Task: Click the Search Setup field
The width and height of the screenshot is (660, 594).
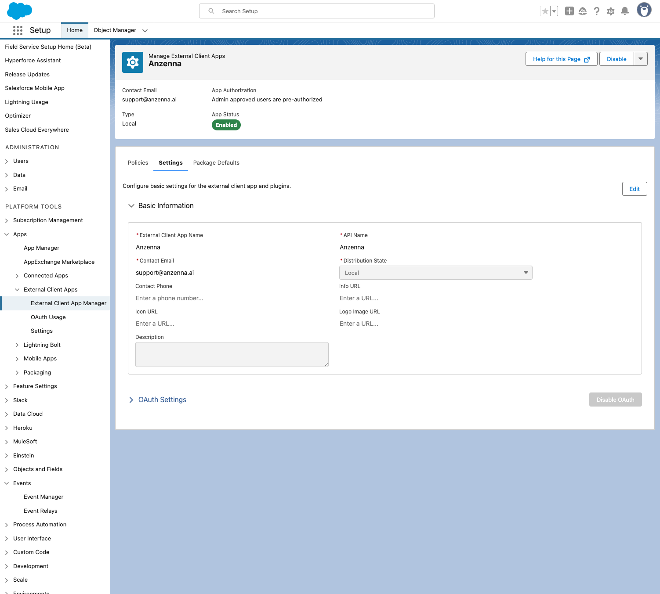Action: coord(316,11)
